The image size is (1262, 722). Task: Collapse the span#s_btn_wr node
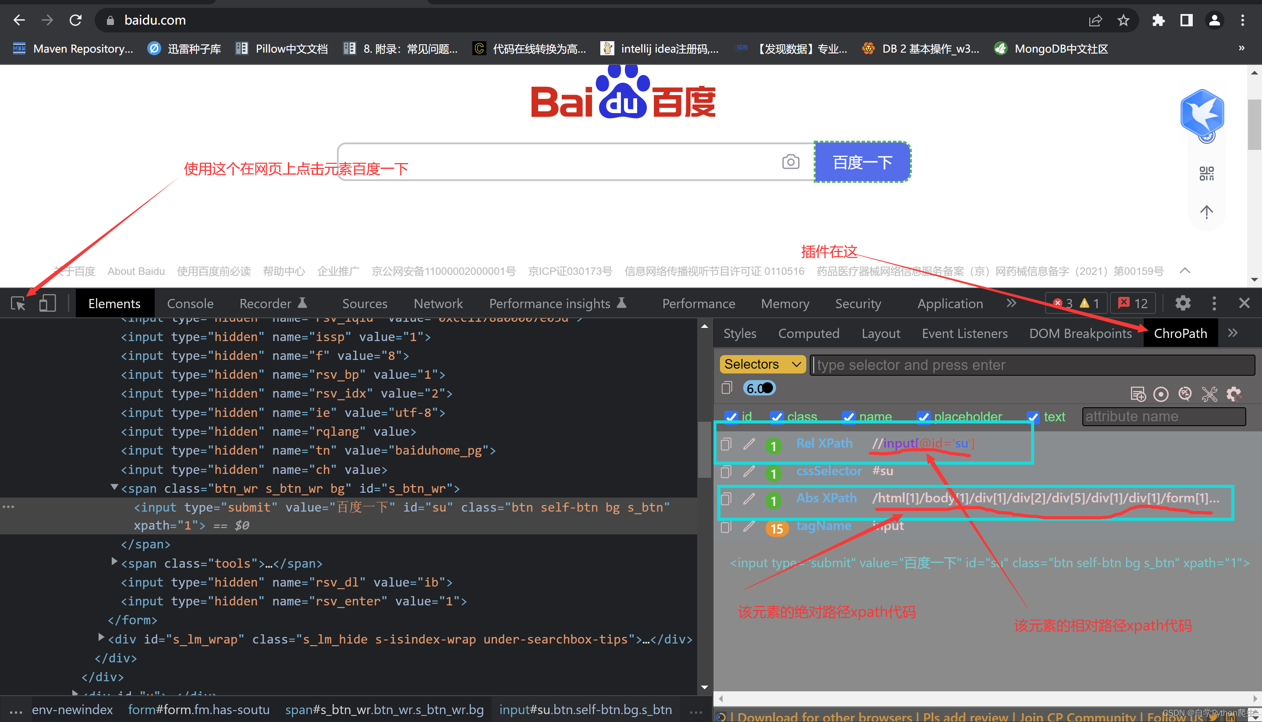(114, 487)
